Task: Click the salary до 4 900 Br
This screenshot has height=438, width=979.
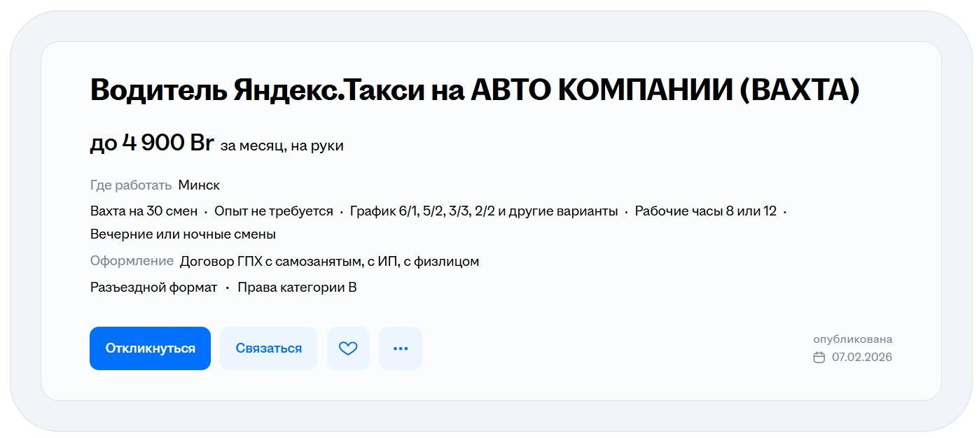Action: click(152, 143)
